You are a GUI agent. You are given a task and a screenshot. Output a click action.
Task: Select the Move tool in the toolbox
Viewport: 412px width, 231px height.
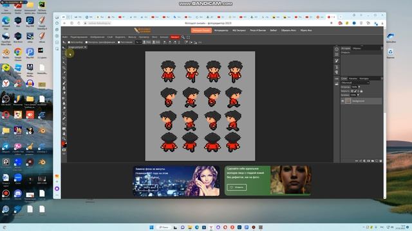click(64, 47)
